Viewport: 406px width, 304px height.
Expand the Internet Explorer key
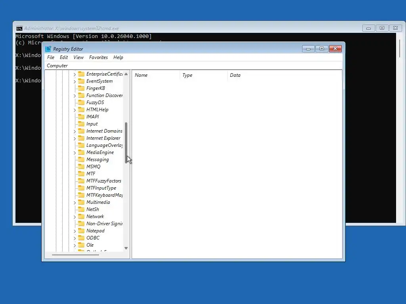tap(75, 139)
